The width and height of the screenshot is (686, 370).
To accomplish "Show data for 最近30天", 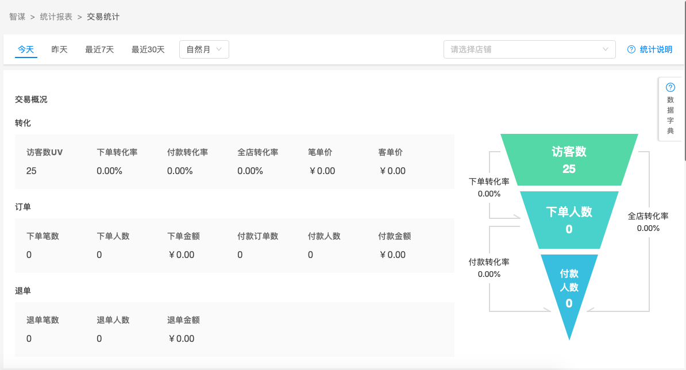I will coord(148,49).
